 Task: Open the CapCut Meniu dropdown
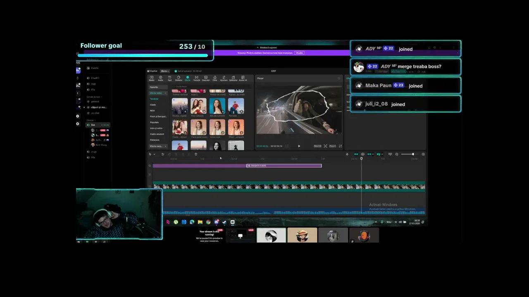coord(165,71)
